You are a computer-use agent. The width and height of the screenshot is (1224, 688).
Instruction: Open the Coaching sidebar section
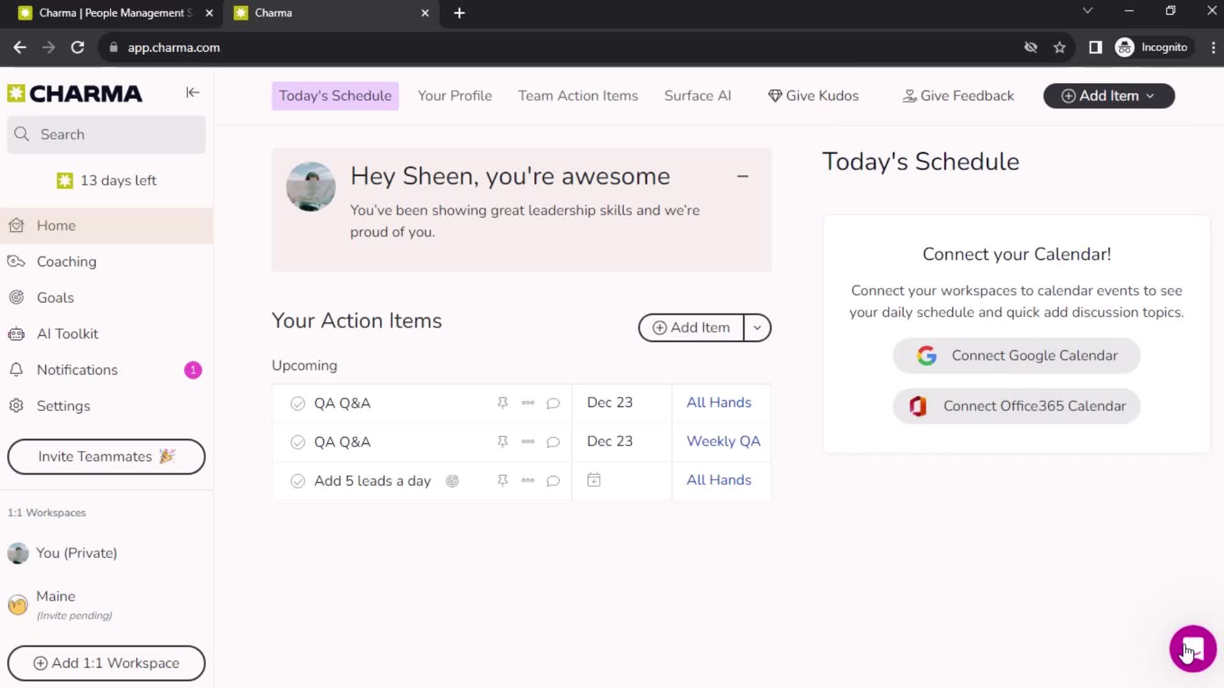point(66,261)
